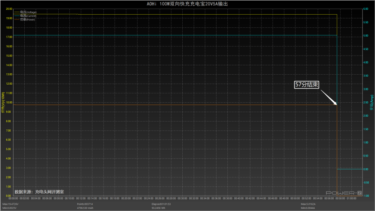
Task: Click the 00:40:00 time axis label
Action: [239, 199]
